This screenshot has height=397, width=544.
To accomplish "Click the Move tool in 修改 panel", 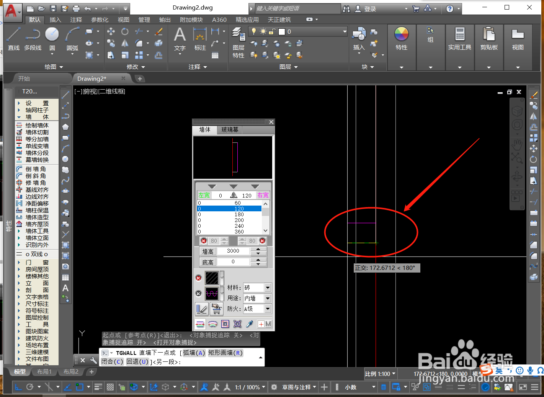I will tap(111, 31).
